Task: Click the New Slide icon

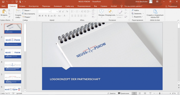Action: click(18, 11)
